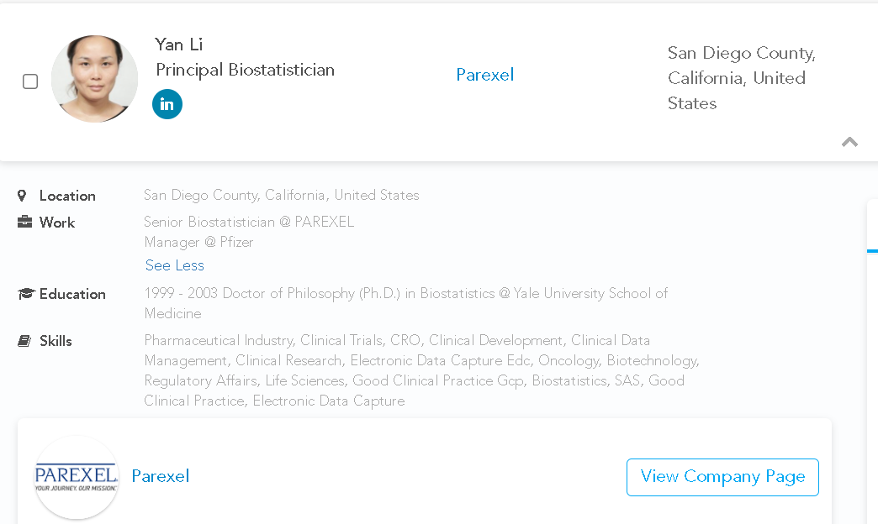878x524 pixels.
Task: Select the checkbox next to Yan Li
Action: (30, 81)
